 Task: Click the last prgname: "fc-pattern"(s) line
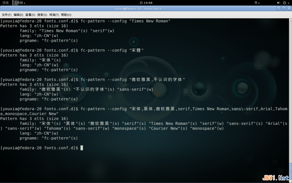(x=49, y=138)
